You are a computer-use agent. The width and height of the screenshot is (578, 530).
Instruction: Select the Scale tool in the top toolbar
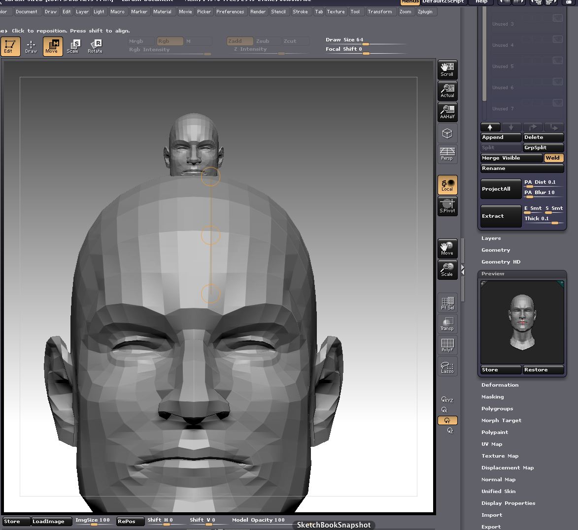click(x=73, y=46)
